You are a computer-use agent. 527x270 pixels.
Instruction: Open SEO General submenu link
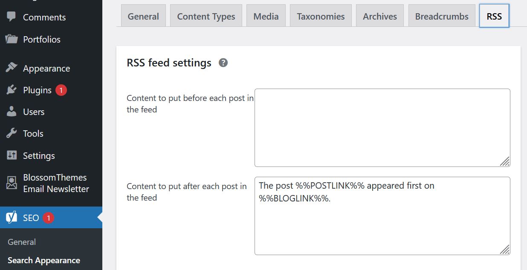(x=22, y=242)
